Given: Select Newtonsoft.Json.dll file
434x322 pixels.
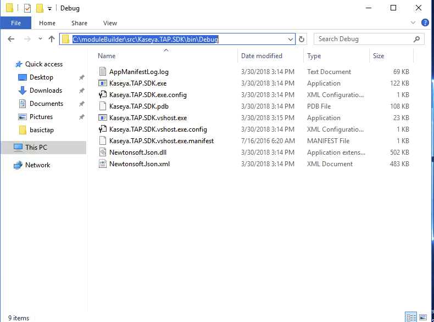Looking at the screenshot, I should pos(138,152).
